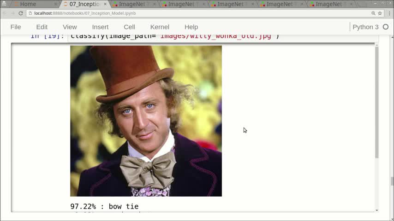Click the In [19] prompt label
394x221 pixels.
click(47, 37)
